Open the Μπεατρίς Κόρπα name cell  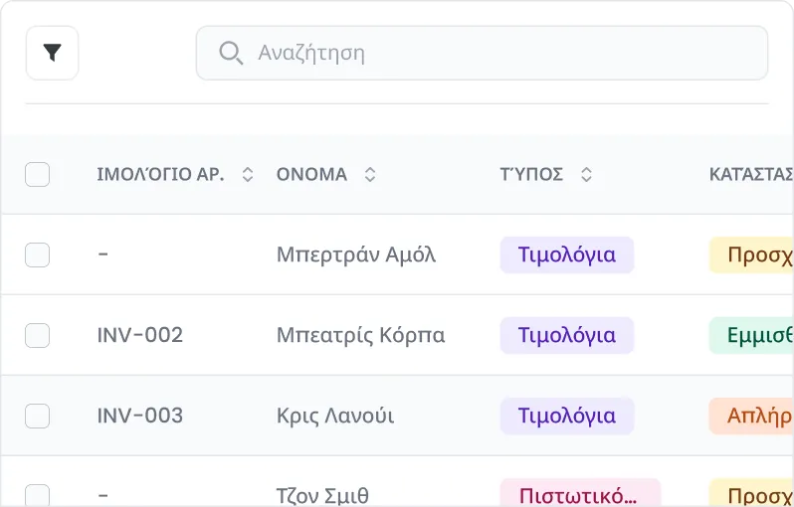[x=360, y=335]
